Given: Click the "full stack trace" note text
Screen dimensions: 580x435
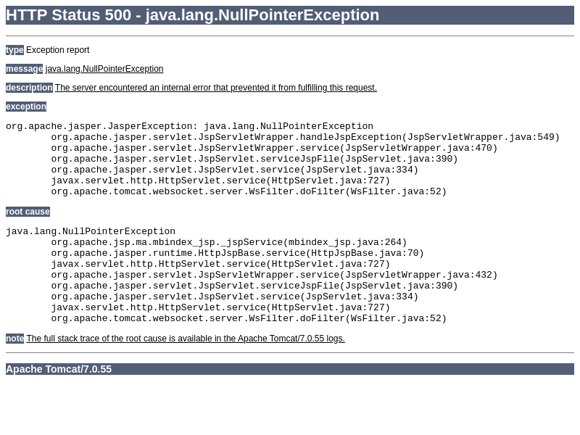Looking at the screenshot, I should click(x=186, y=339).
